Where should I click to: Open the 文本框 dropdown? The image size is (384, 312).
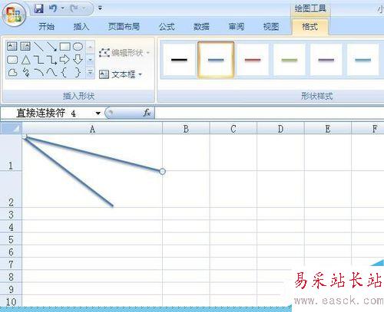tap(121, 74)
